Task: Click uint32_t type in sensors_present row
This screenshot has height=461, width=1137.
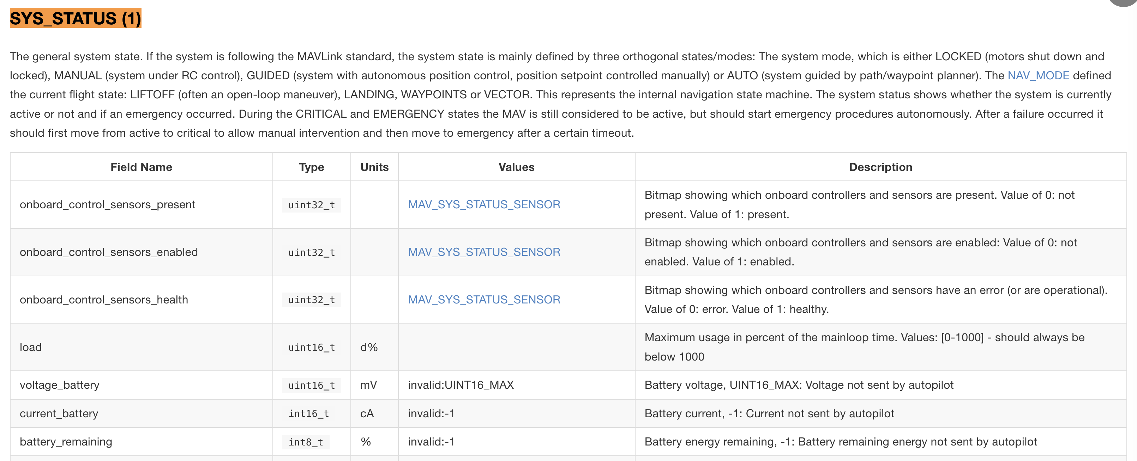Action: click(312, 205)
